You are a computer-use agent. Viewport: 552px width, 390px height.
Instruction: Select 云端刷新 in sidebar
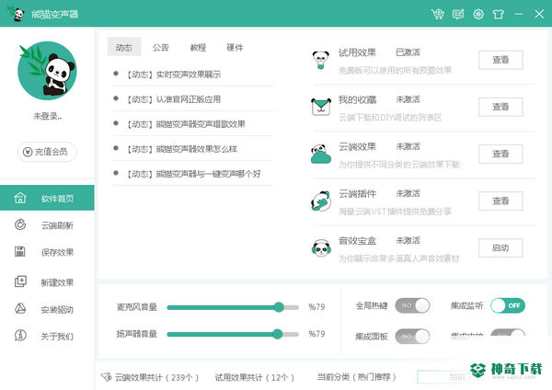[47, 225]
